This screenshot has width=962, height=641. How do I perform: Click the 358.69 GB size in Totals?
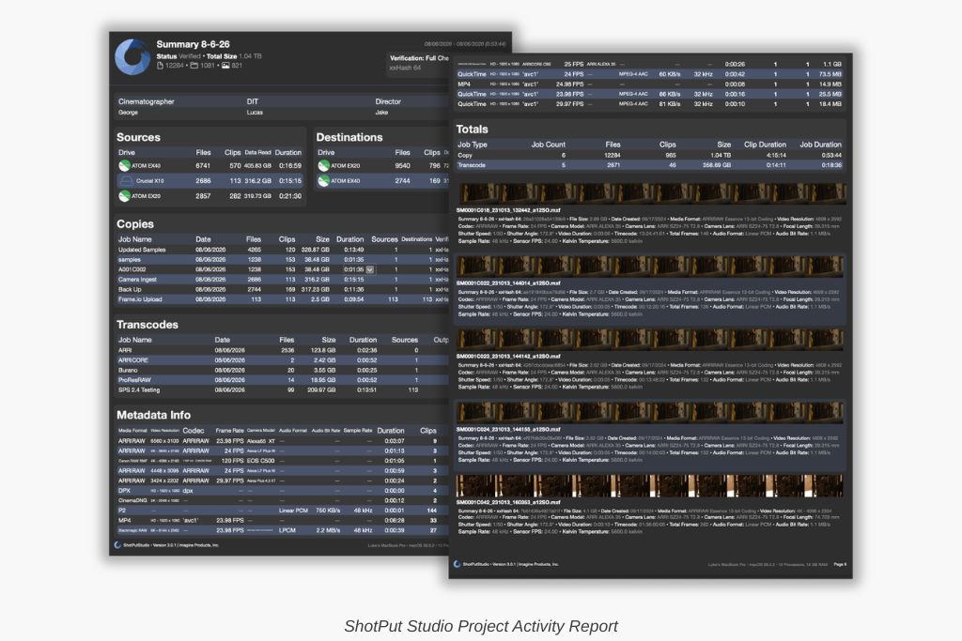click(717, 165)
